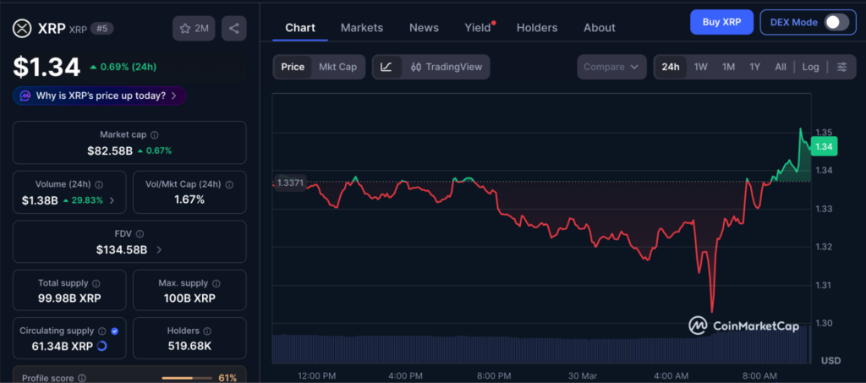This screenshot has height=383, width=866.
Task: Open chart settings sliders icon
Action: click(841, 67)
